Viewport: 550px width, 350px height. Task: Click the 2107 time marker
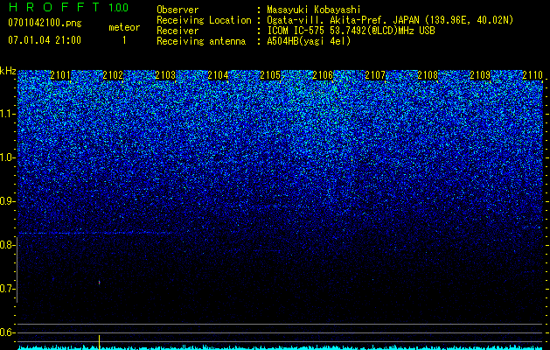[375, 75]
